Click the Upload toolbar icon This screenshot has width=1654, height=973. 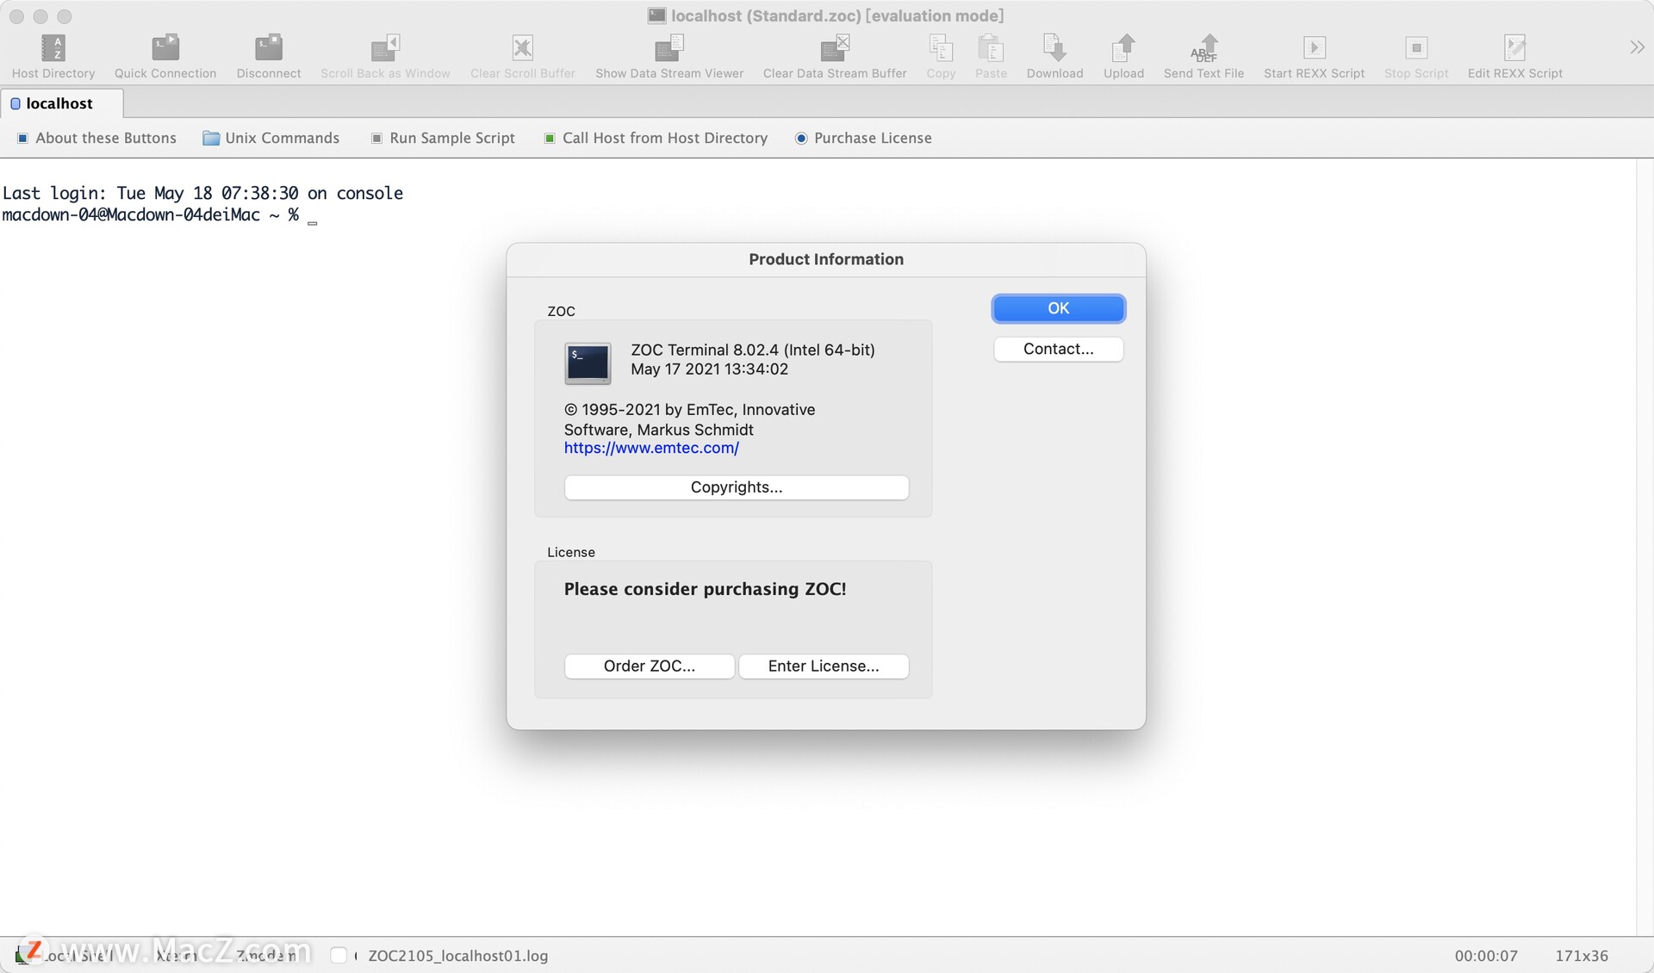(1123, 57)
